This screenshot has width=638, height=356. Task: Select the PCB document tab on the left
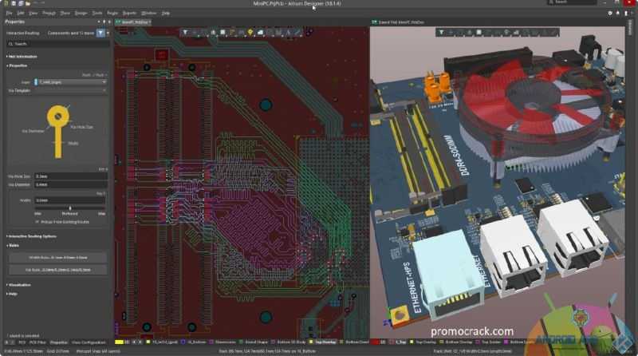coord(133,22)
